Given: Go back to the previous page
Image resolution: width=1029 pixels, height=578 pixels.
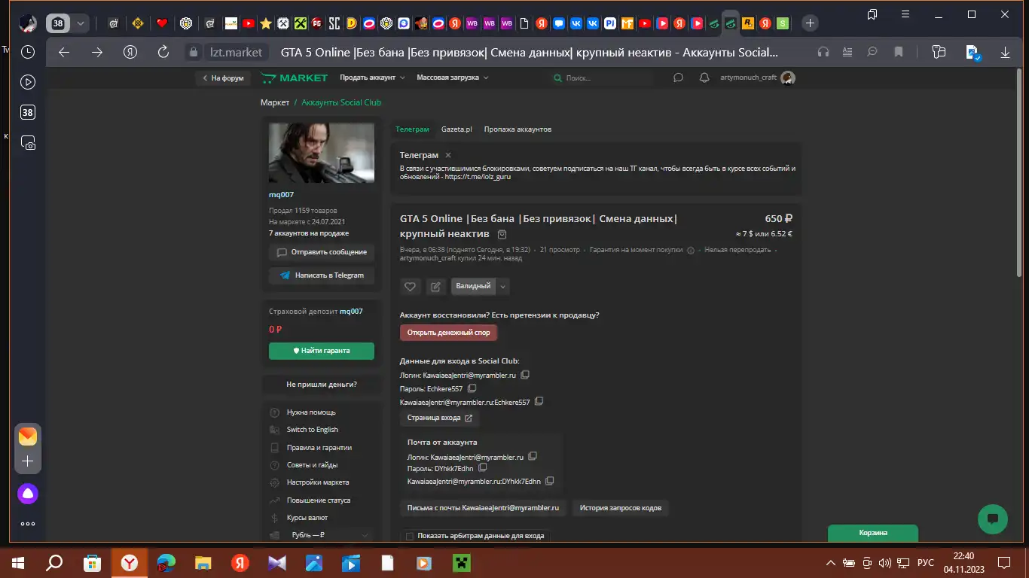Looking at the screenshot, I should tap(64, 52).
